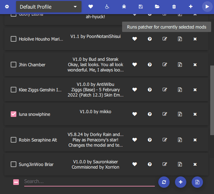This screenshot has height=194, width=214.
Task: Delete the profile with the trash icon
Action: [x=174, y=7]
